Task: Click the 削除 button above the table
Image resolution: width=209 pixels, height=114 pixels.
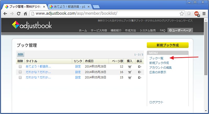Action: [20, 55]
